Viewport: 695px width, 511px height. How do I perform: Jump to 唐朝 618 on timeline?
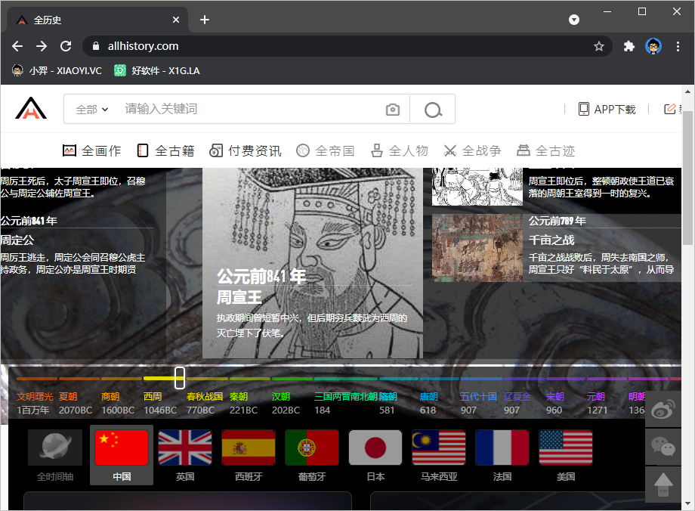(x=428, y=403)
